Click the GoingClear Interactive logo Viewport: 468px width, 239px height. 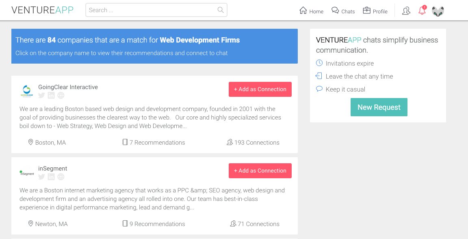click(x=26, y=91)
